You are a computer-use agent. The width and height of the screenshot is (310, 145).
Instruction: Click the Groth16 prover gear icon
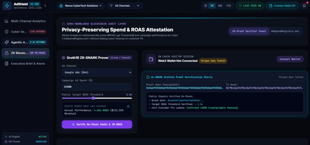63,58
